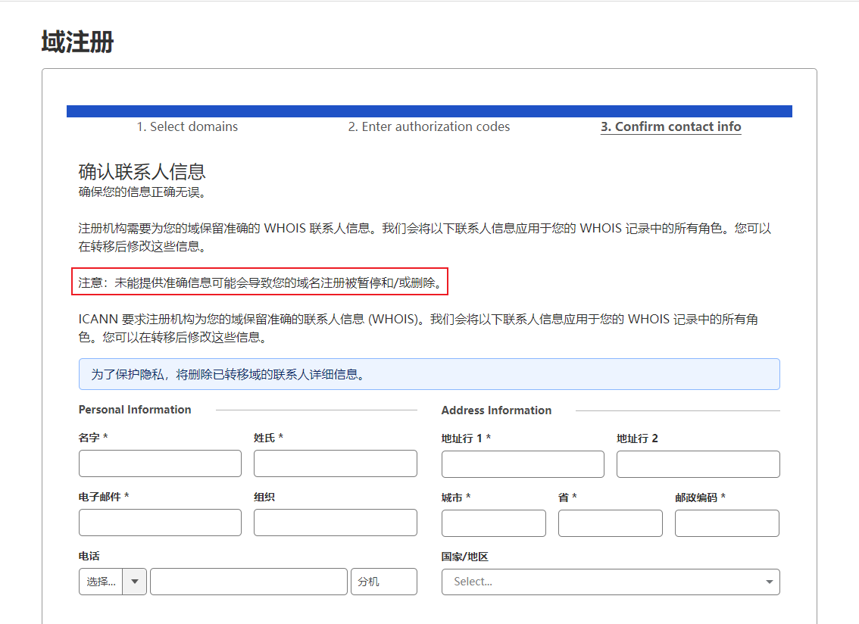Click the 邮政编码 postal code field

(x=727, y=523)
